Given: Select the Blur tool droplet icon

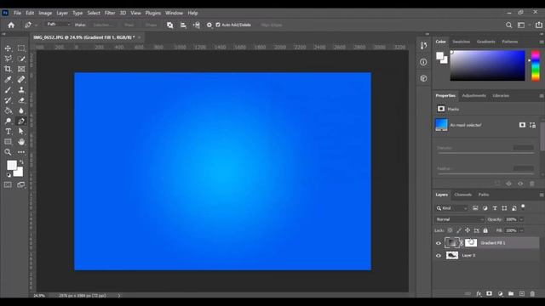Looking at the screenshot, I should 21,110.
